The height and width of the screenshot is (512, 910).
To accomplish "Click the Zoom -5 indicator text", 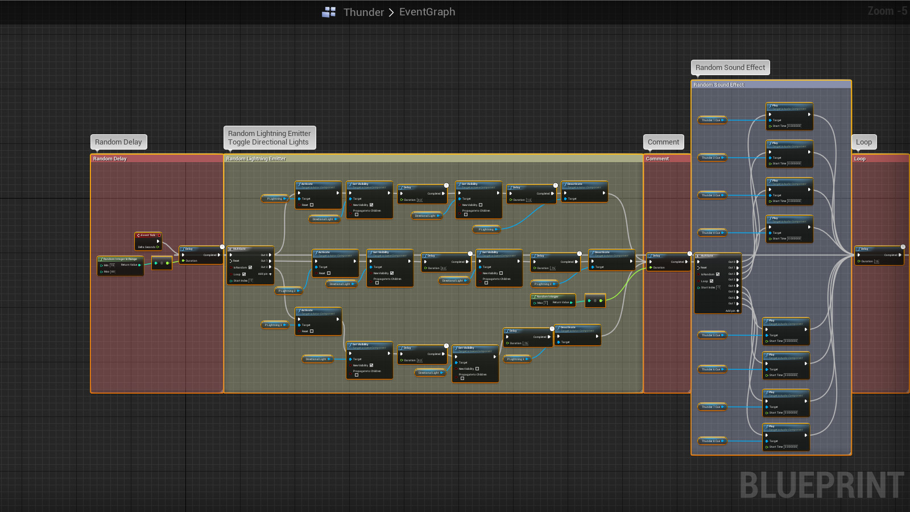I will coord(887,11).
